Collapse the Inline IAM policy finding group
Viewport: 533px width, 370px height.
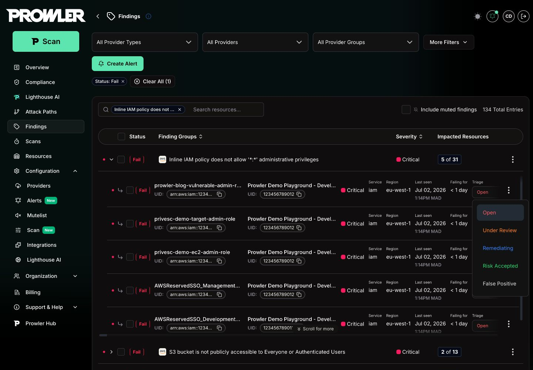pos(111,159)
